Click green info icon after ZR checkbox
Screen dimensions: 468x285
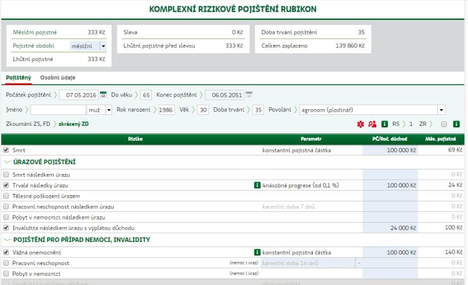[x=456, y=124]
